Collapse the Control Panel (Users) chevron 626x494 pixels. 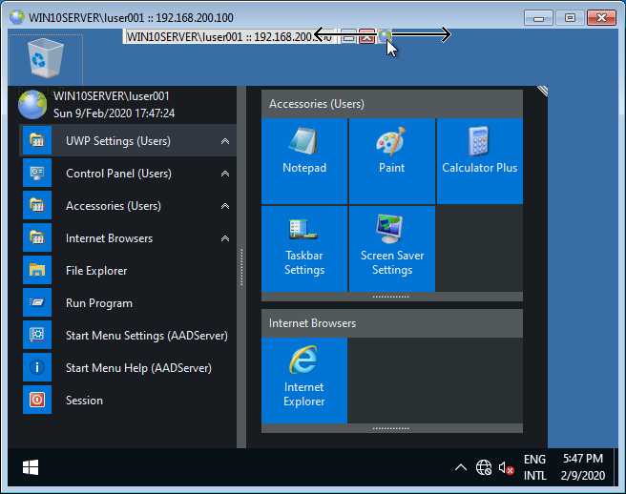click(x=225, y=174)
